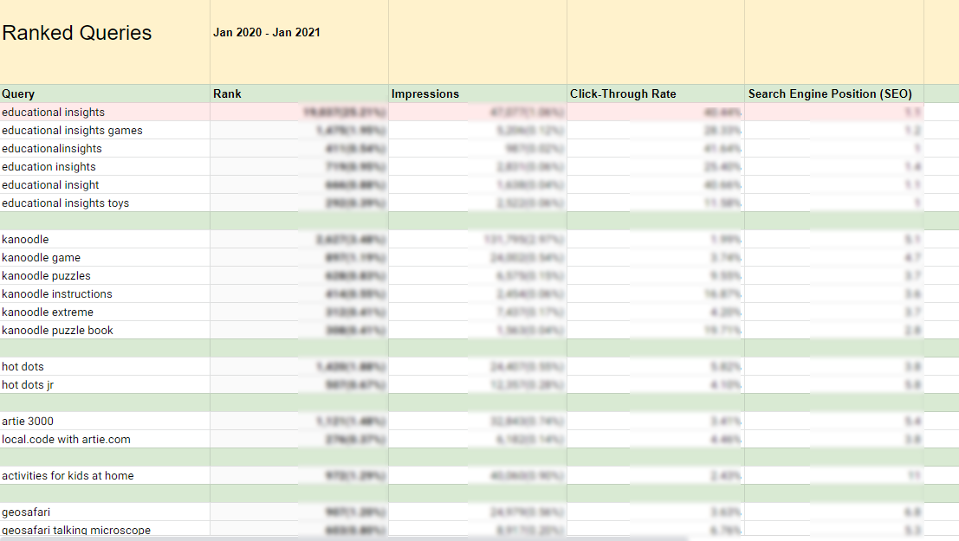Viewport: 959px width, 541px height.
Task: Click the 'educational insights' query cell
Action: click(105, 112)
